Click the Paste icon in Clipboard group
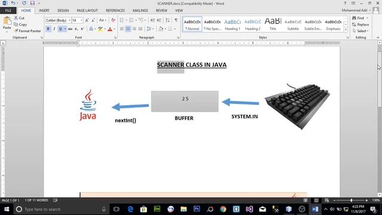 click(7, 21)
